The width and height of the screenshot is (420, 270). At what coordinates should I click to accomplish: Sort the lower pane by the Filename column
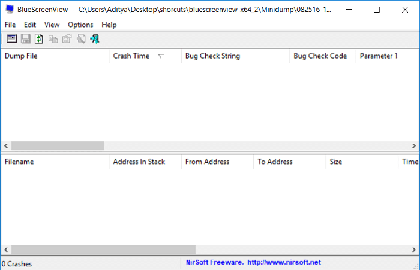55,162
